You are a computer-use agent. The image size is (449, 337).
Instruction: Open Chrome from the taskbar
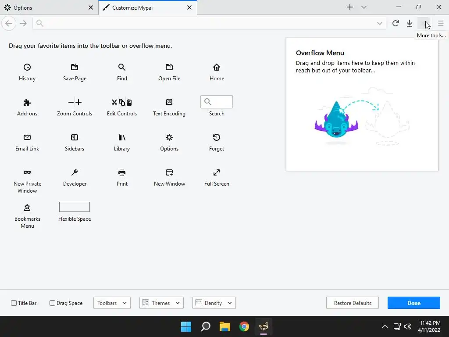click(x=244, y=326)
